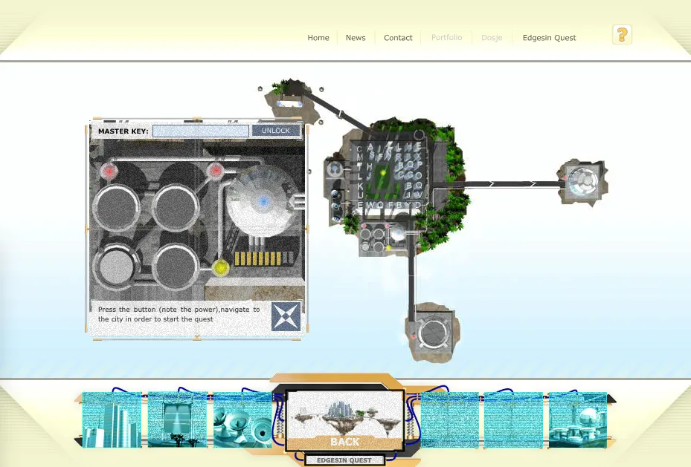691x467 pixels.
Task: Click the top-left red light button
Action: click(109, 171)
